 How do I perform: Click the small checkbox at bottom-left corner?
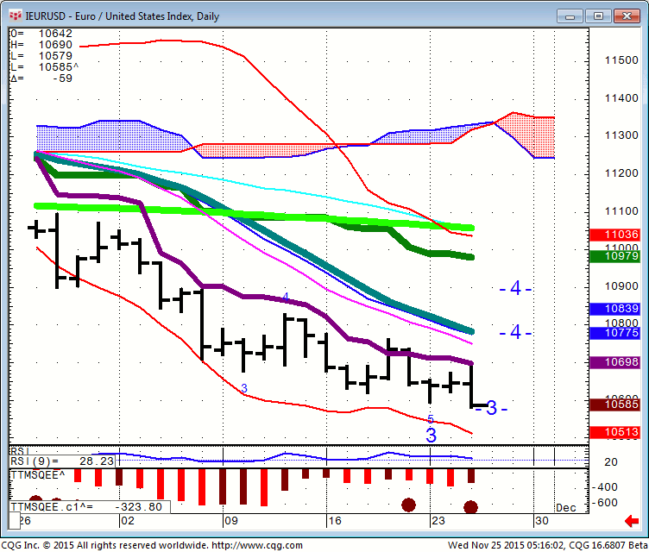pyautogui.click(x=15, y=521)
